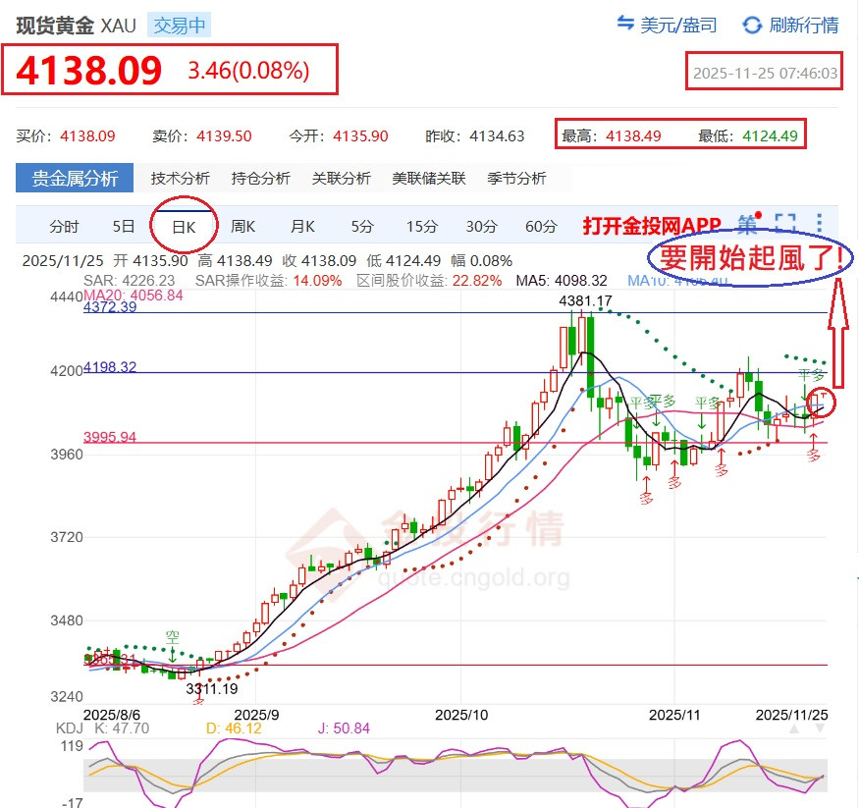Refresh quotes via the 刷新行情 circular arrows icon

click(x=751, y=27)
